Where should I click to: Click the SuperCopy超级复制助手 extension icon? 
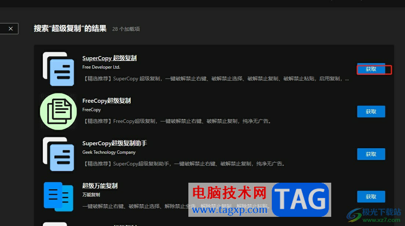tap(58, 154)
